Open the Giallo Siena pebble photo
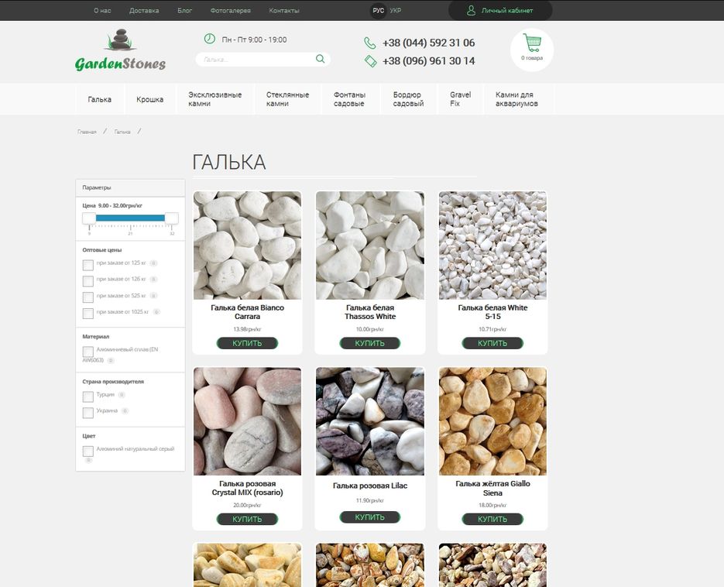The image size is (724, 587). click(492, 421)
